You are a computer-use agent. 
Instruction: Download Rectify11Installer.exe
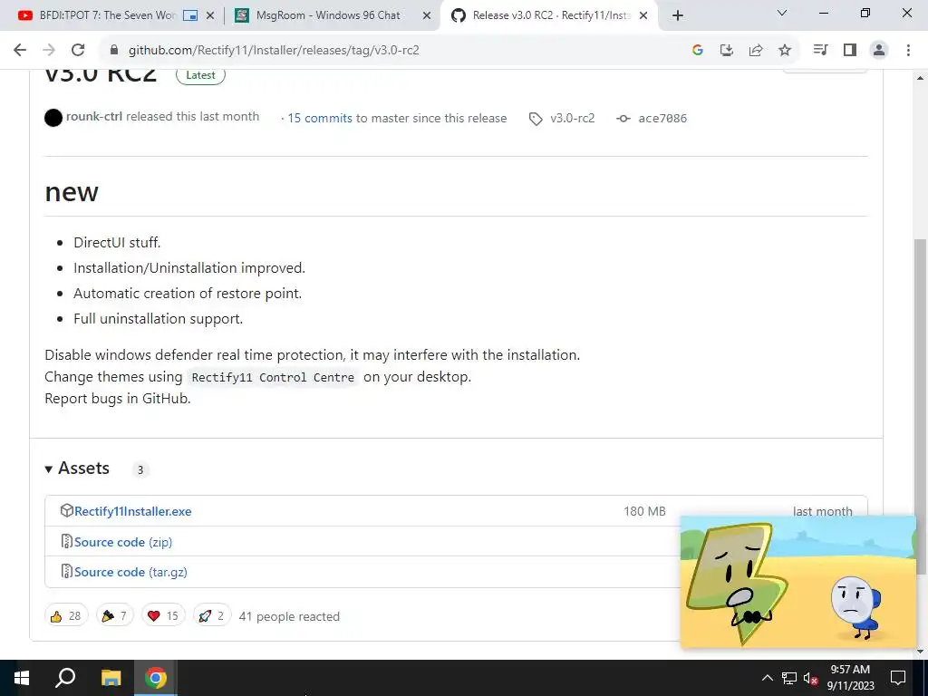(132, 511)
